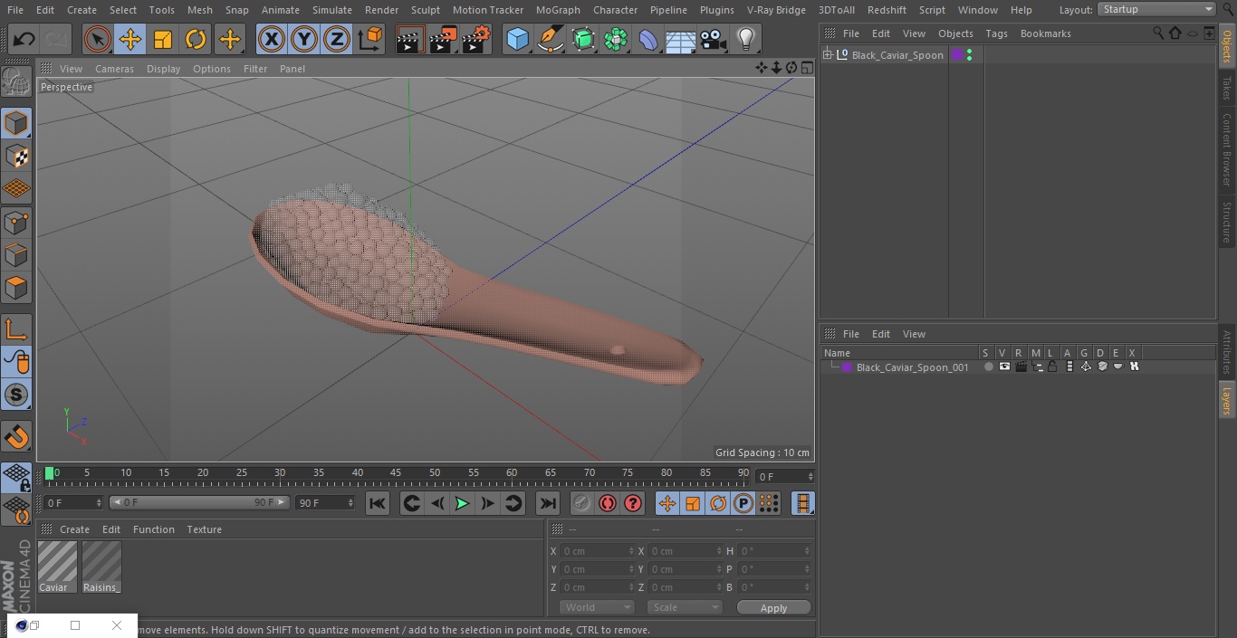Click the Enable Axis icon
Viewport: 1237px width, 638px height.
(x=16, y=329)
